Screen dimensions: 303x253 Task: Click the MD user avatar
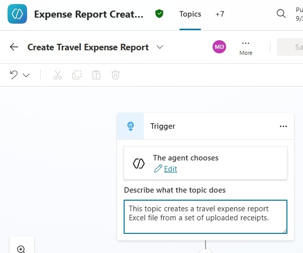tap(220, 47)
